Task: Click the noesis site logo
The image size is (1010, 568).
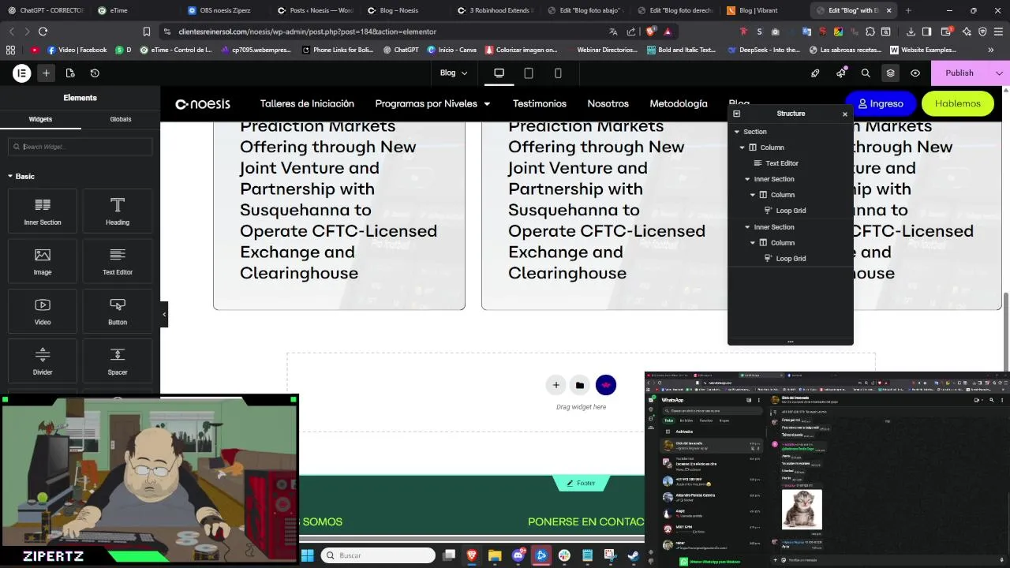Action: pos(203,103)
